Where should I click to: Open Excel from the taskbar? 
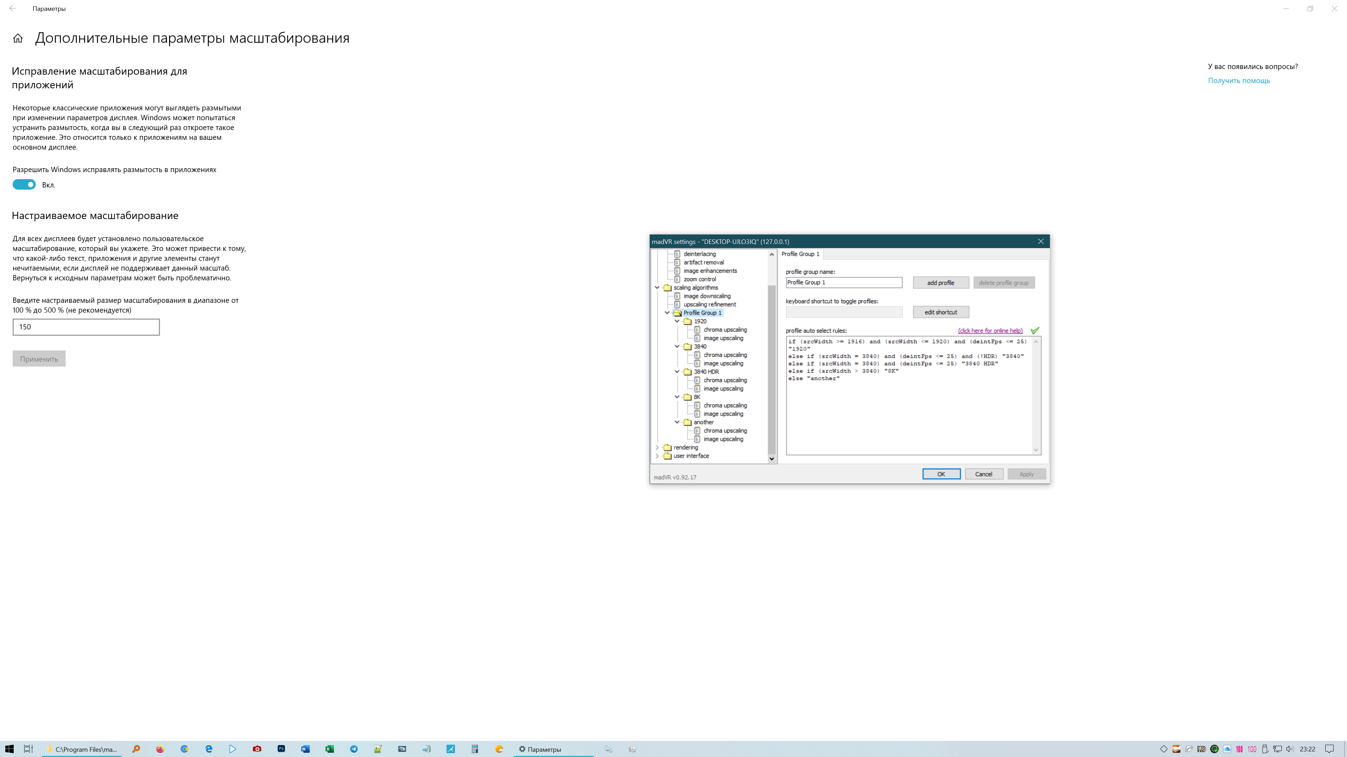pyautogui.click(x=329, y=749)
